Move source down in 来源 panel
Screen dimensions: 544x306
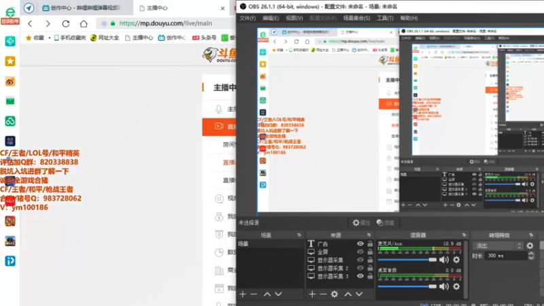pos(359,294)
